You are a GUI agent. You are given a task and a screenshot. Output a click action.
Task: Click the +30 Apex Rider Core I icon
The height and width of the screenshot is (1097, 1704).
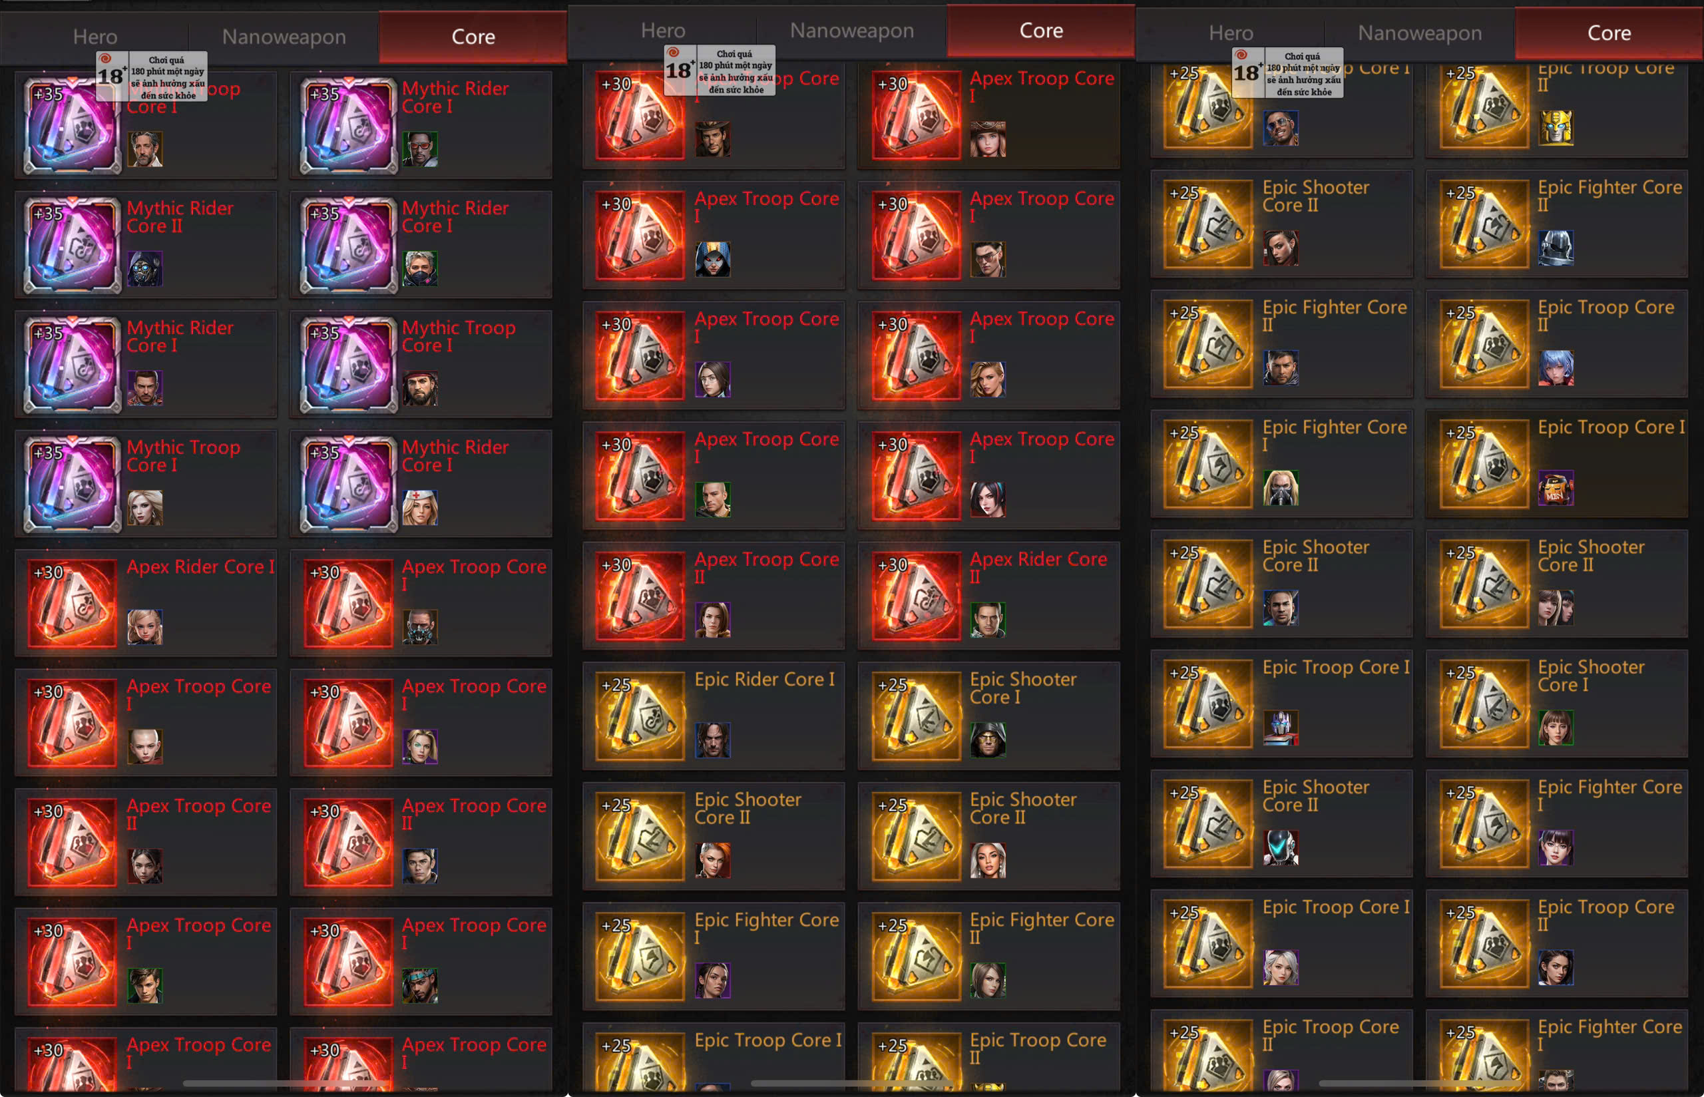click(72, 603)
